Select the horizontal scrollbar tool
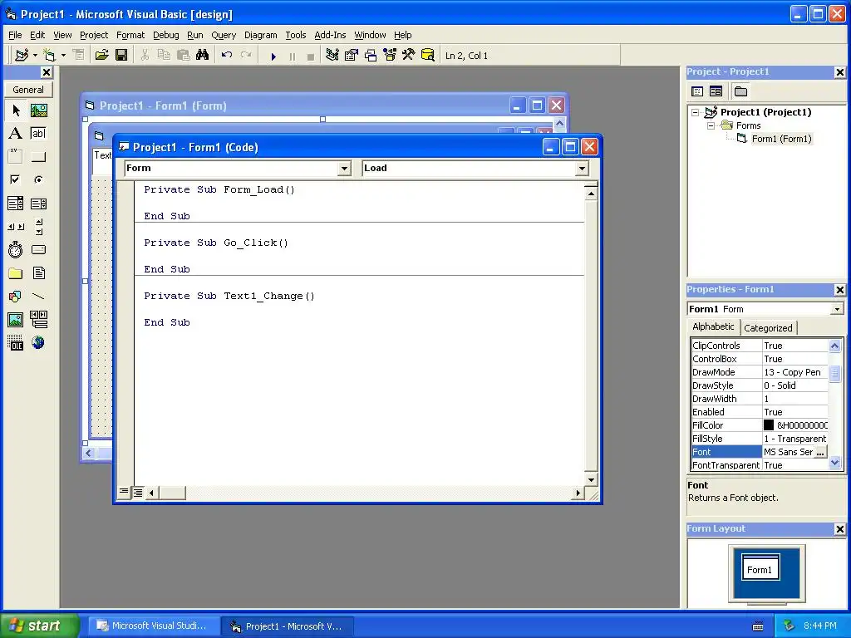851x638 pixels. 16,227
